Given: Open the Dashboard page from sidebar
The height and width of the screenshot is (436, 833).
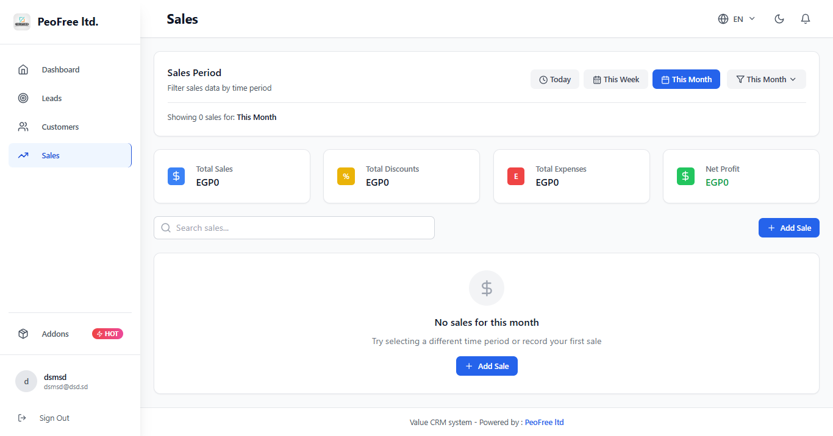Looking at the screenshot, I should pyautogui.click(x=60, y=69).
